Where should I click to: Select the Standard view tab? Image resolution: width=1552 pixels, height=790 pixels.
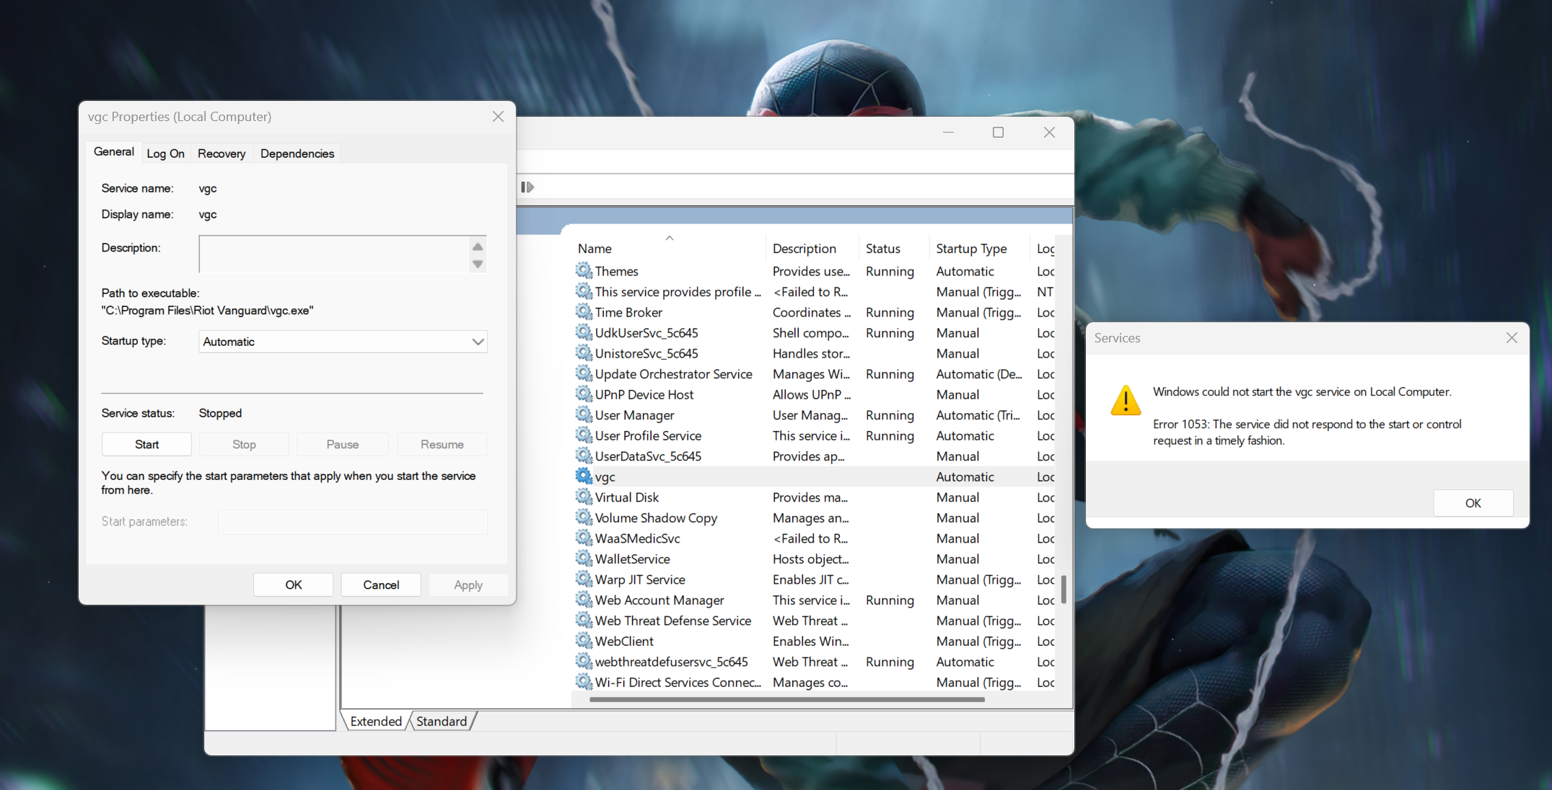point(442,722)
